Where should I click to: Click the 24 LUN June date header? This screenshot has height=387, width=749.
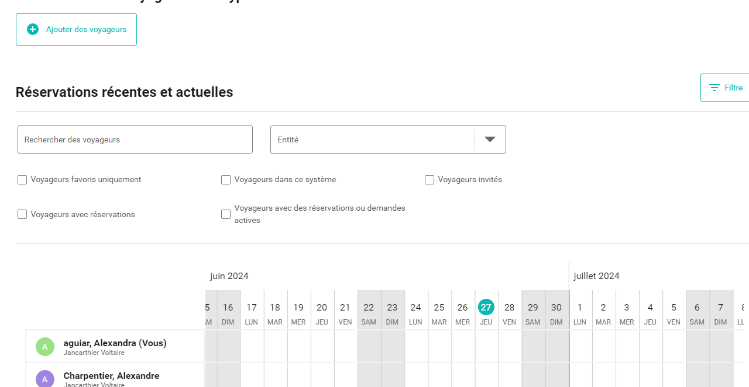(x=415, y=312)
